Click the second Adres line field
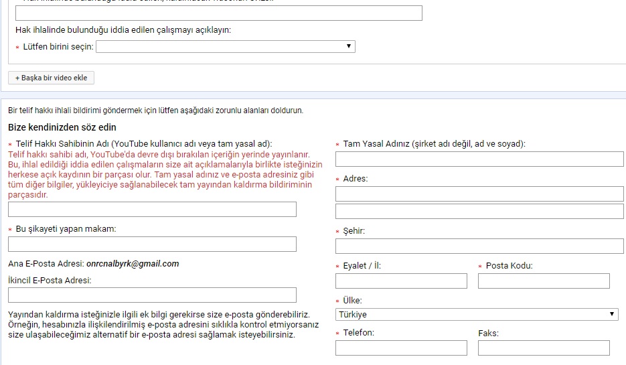The height and width of the screenshot is (365, 626). [x=479, y=212]
